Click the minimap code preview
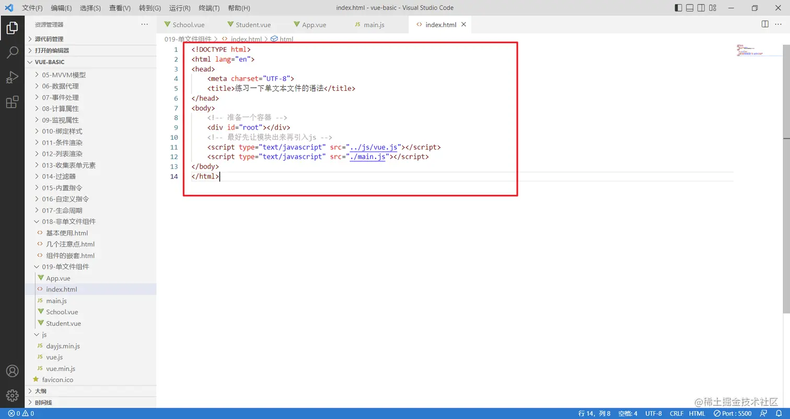Screen dimensions: 790x419 [x=749, y=50]
